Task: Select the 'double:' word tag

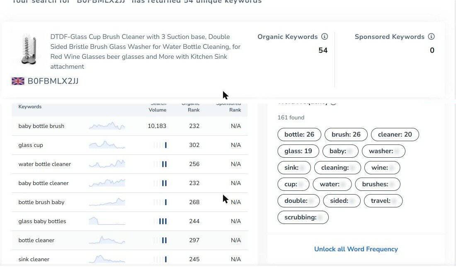Action: (x=298, y=201)
